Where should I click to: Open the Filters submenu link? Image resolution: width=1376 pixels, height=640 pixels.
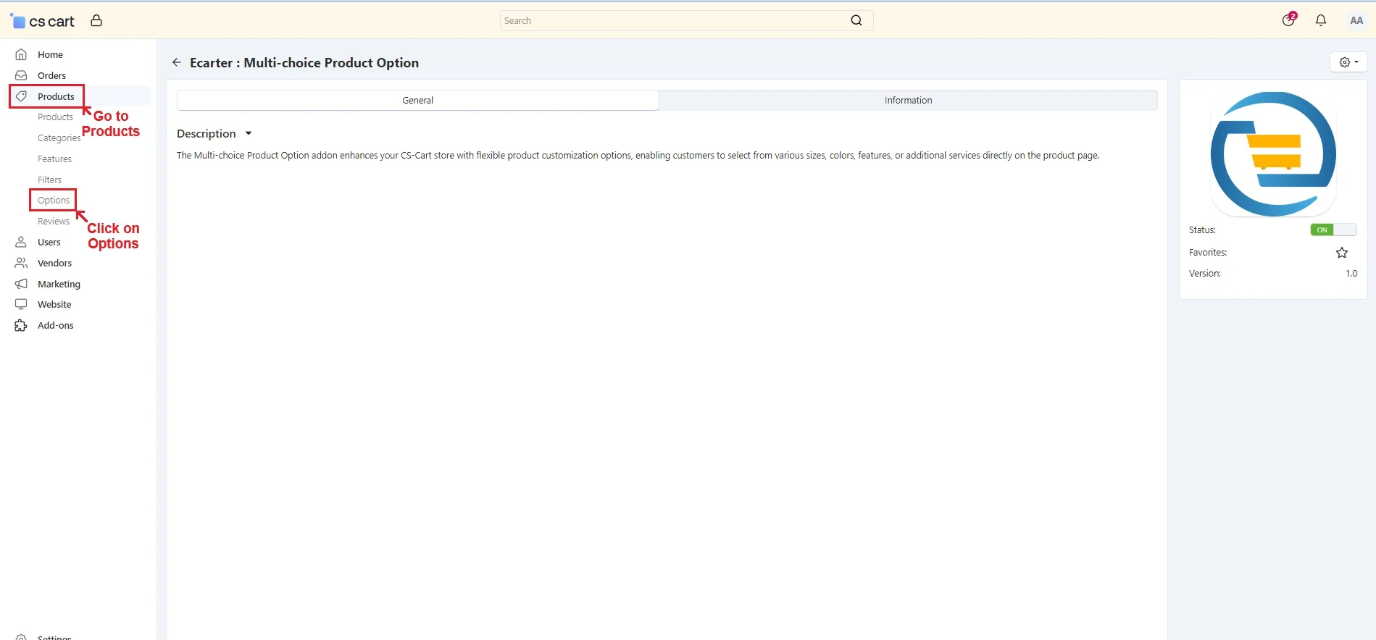(49, 180)
